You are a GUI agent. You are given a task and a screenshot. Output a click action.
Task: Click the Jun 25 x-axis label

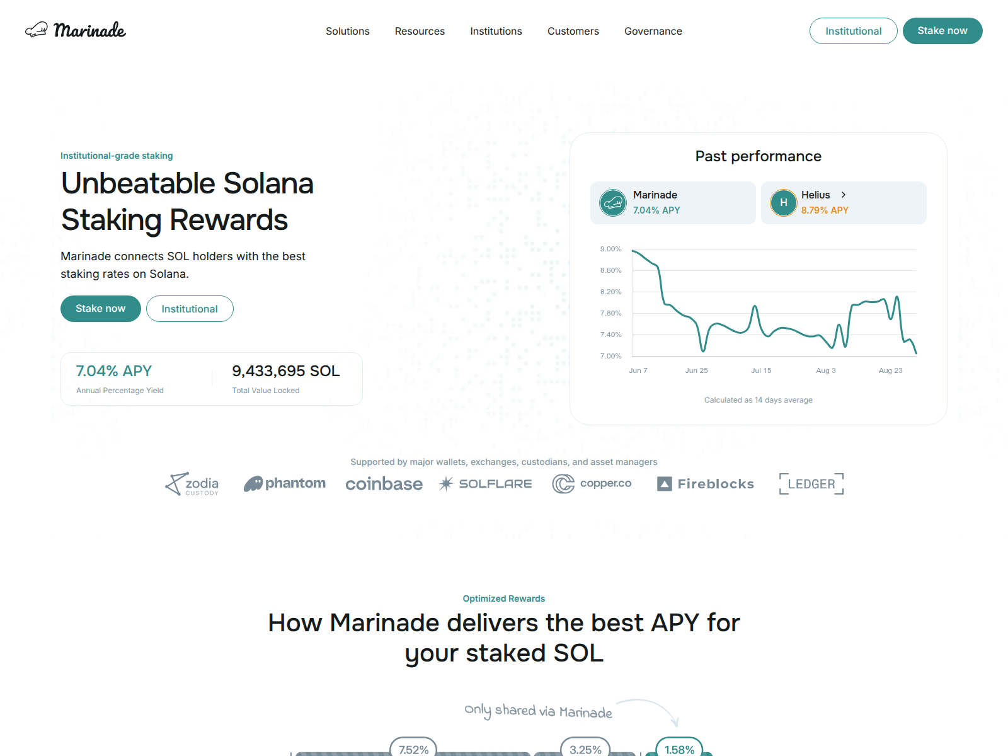point(697,370)
